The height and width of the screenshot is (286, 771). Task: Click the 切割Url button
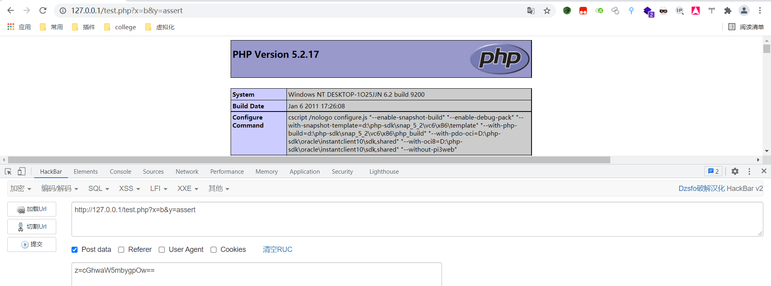(32, 227)
